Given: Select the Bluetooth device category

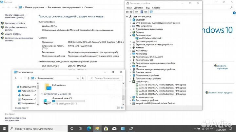Looking at the screenshot, I should 140,20.
